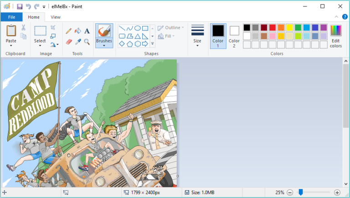
Task: Click zoom out minus button
Action: (290, 193)
